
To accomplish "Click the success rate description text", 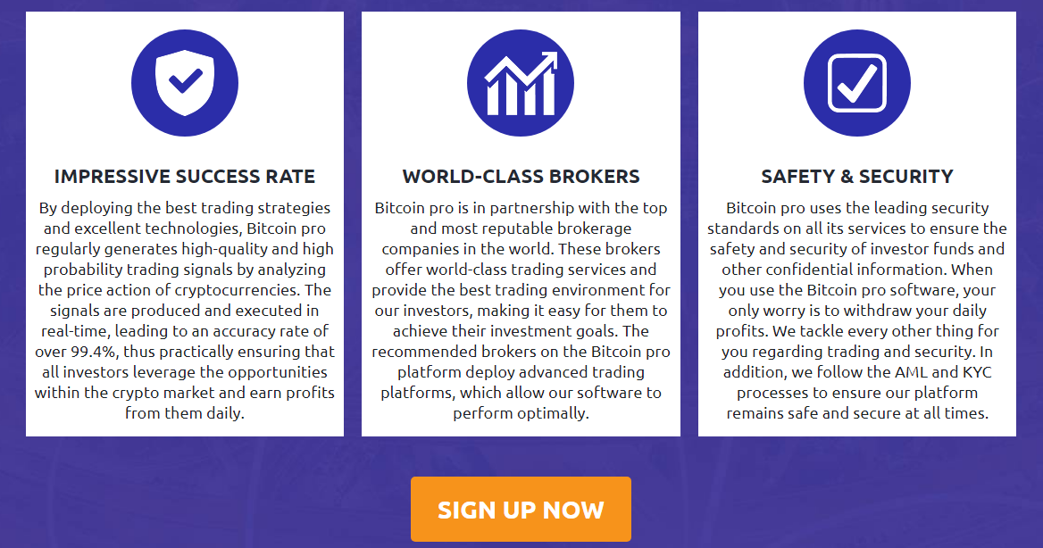I will tap(185, 308).
